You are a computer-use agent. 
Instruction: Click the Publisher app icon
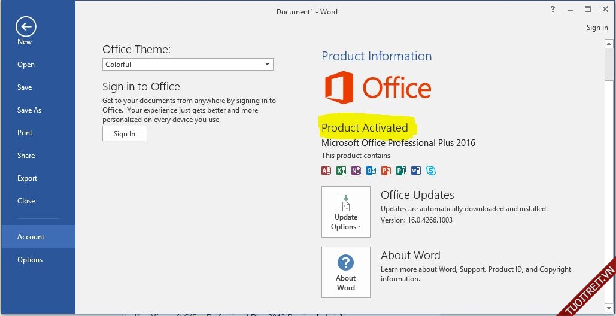pos(401,171)
